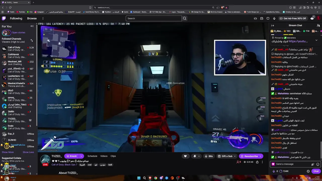Switch to the Videos tab
The image size is (322, 181).
click(x=104, y=156)
